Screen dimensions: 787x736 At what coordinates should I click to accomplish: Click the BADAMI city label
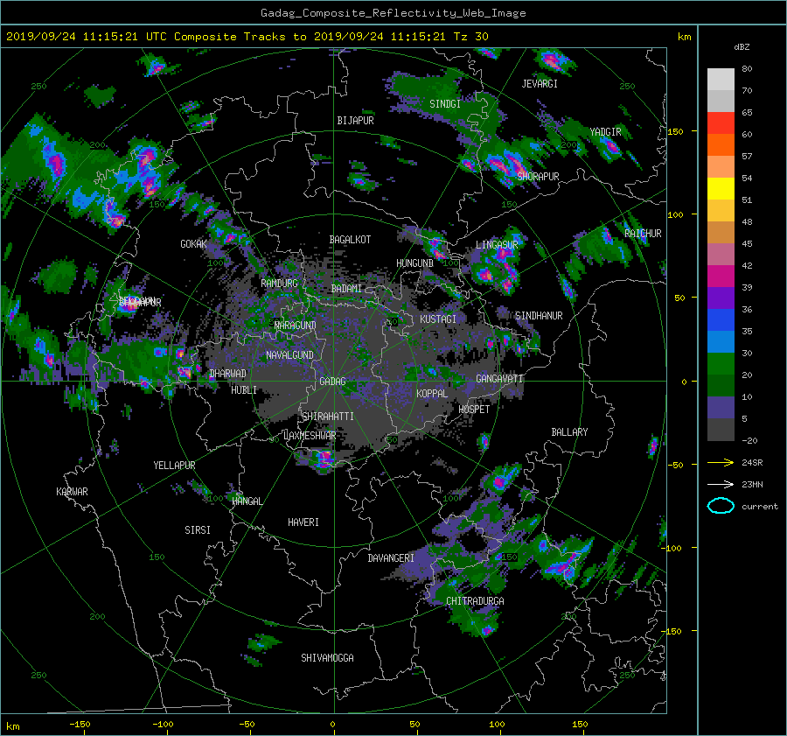pyautogui.click(x=346, y=289)
